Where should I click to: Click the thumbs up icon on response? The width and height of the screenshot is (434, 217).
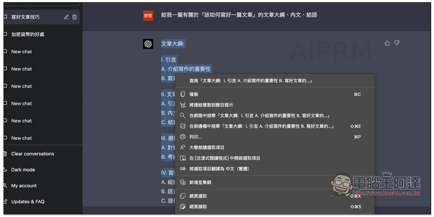pyautogui.click(x=387, y=43)
